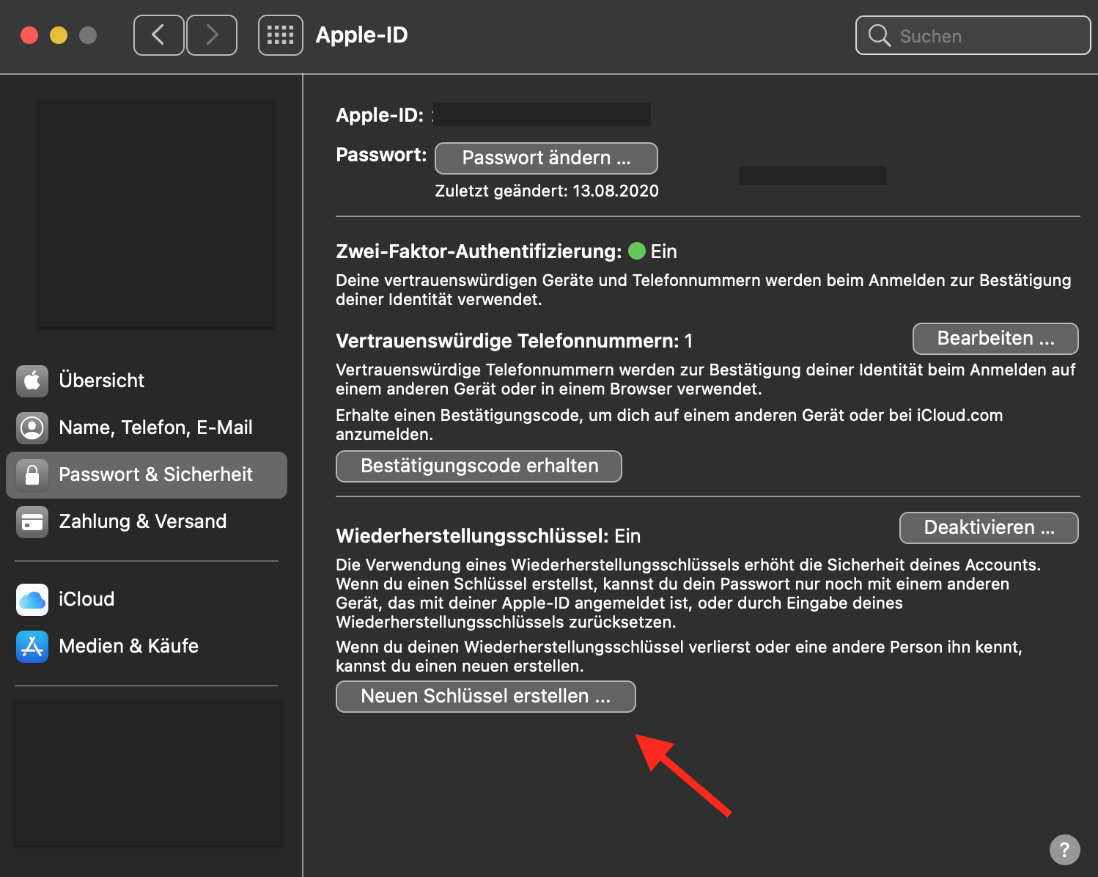This screenshot has width=1098, height=877.
Task: Click Neuen Schlüssel erstellen button
Action: (485, 697)
